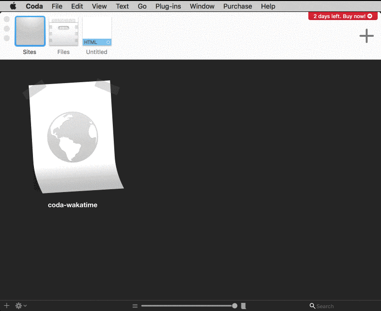Open the View menu
The height and width of the screenshot is (311, 381).
pos(99,6)
